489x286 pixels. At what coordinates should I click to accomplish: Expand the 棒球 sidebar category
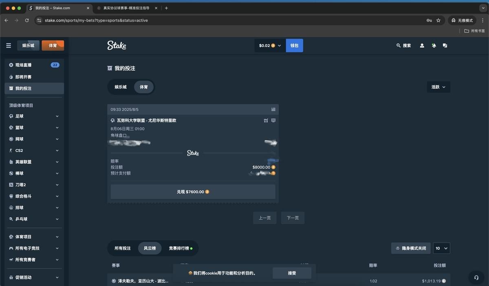tap(34, 173)
